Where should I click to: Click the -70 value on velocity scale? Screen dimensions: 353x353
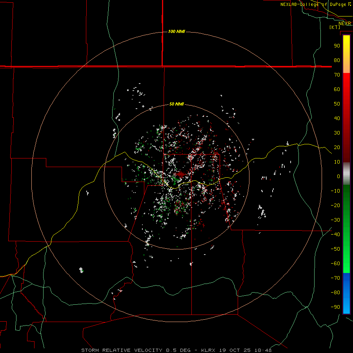point(335,278)
